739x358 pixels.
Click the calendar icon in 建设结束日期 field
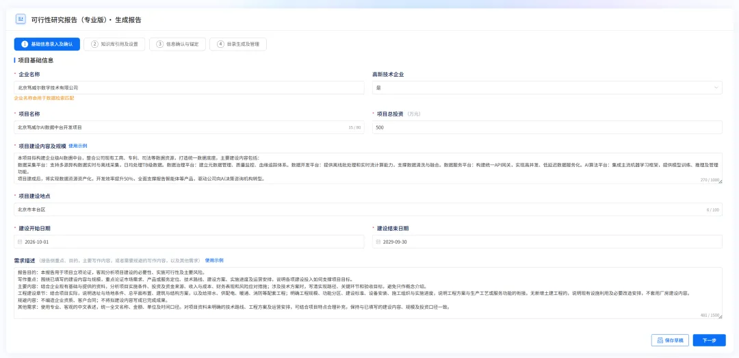[x=378, y=242]
